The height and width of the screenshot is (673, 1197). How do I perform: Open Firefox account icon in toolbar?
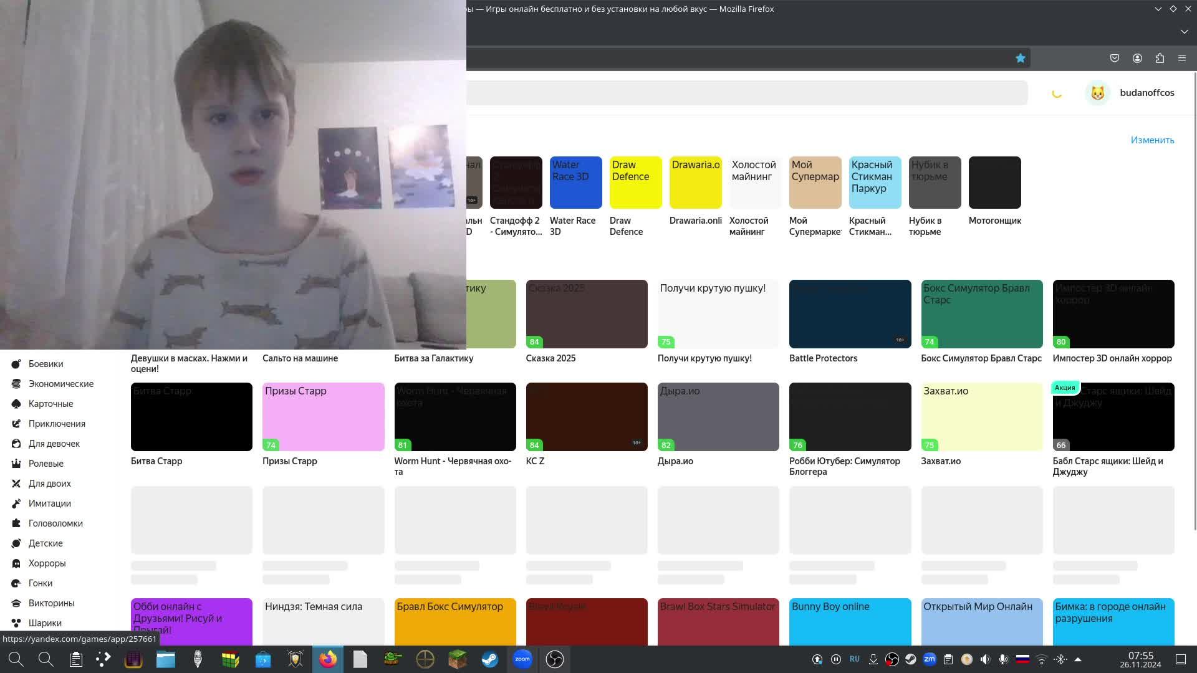click(x=1137, y=58)
